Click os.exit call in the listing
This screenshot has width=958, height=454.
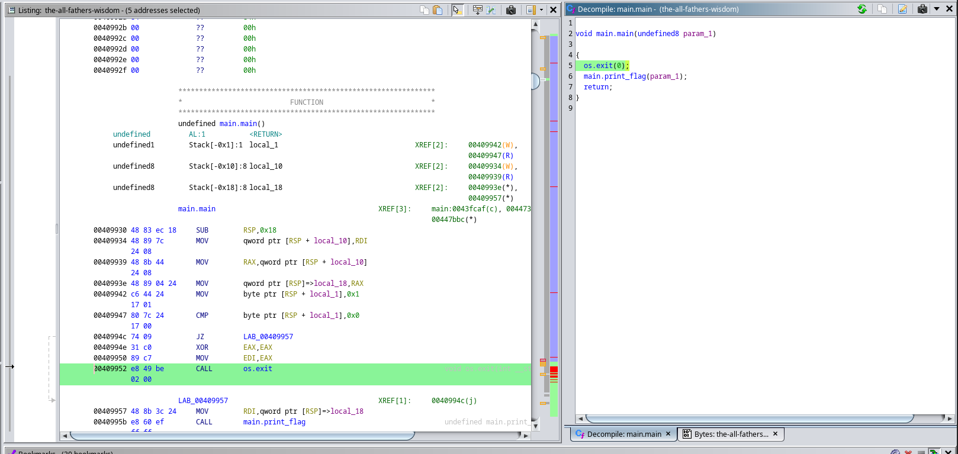[x=258, y=369]
